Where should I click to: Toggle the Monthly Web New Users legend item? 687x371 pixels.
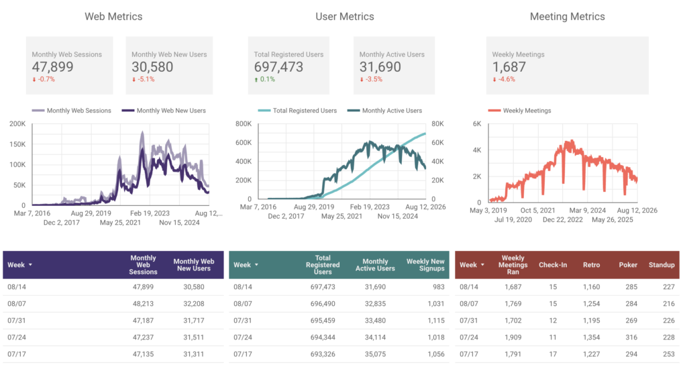click(164, 111)
